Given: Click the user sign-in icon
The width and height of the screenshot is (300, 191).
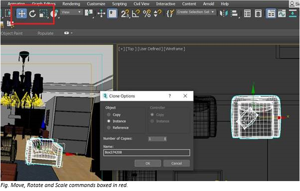Looking at the screenshot, I should pyautogui.click(x=292, y=4).
